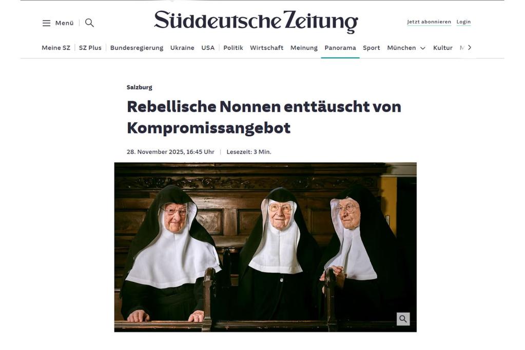Open the Panorama section tab
This screenshot has height=350, width=525.
[340, 48]
